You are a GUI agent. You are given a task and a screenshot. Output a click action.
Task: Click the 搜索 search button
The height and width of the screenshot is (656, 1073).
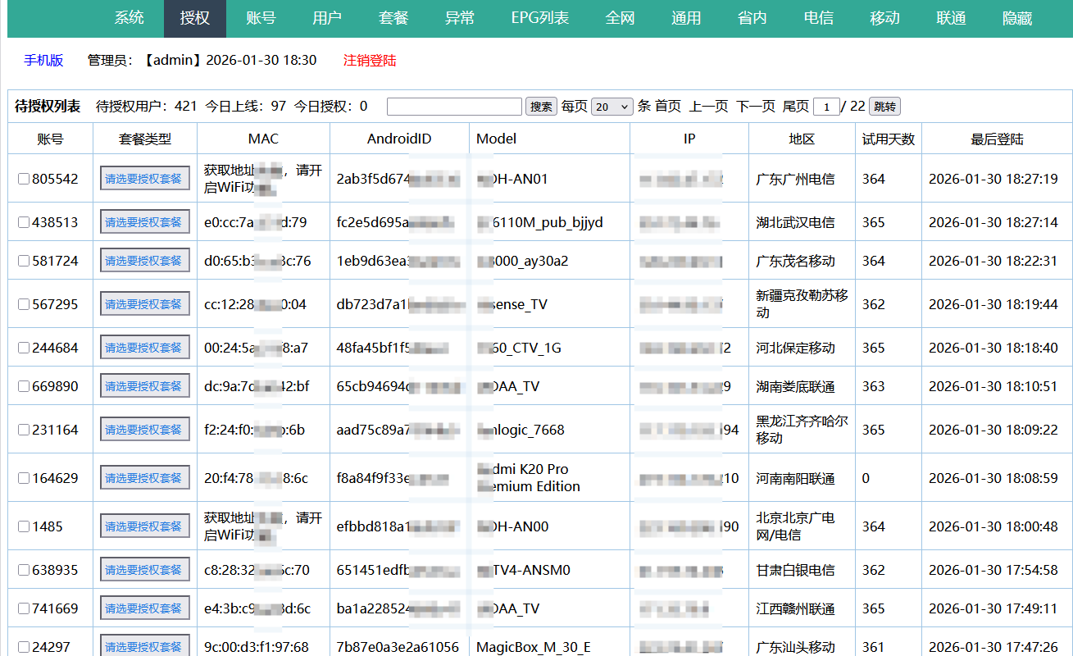(x=541, y=107)
